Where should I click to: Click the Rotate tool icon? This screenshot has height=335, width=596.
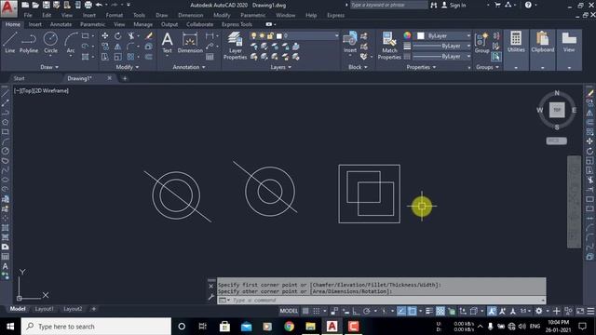coord(118,35)
